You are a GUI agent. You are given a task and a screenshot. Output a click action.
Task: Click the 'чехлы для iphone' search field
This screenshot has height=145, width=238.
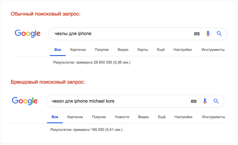click(121, 34)
